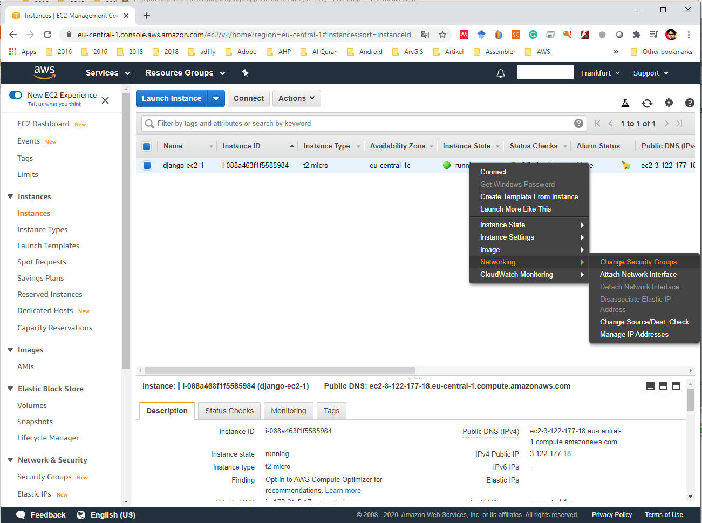Click the alarm status add-alarm icon
This screenshot has width=702, height=523.
click(x=626, y=165)
